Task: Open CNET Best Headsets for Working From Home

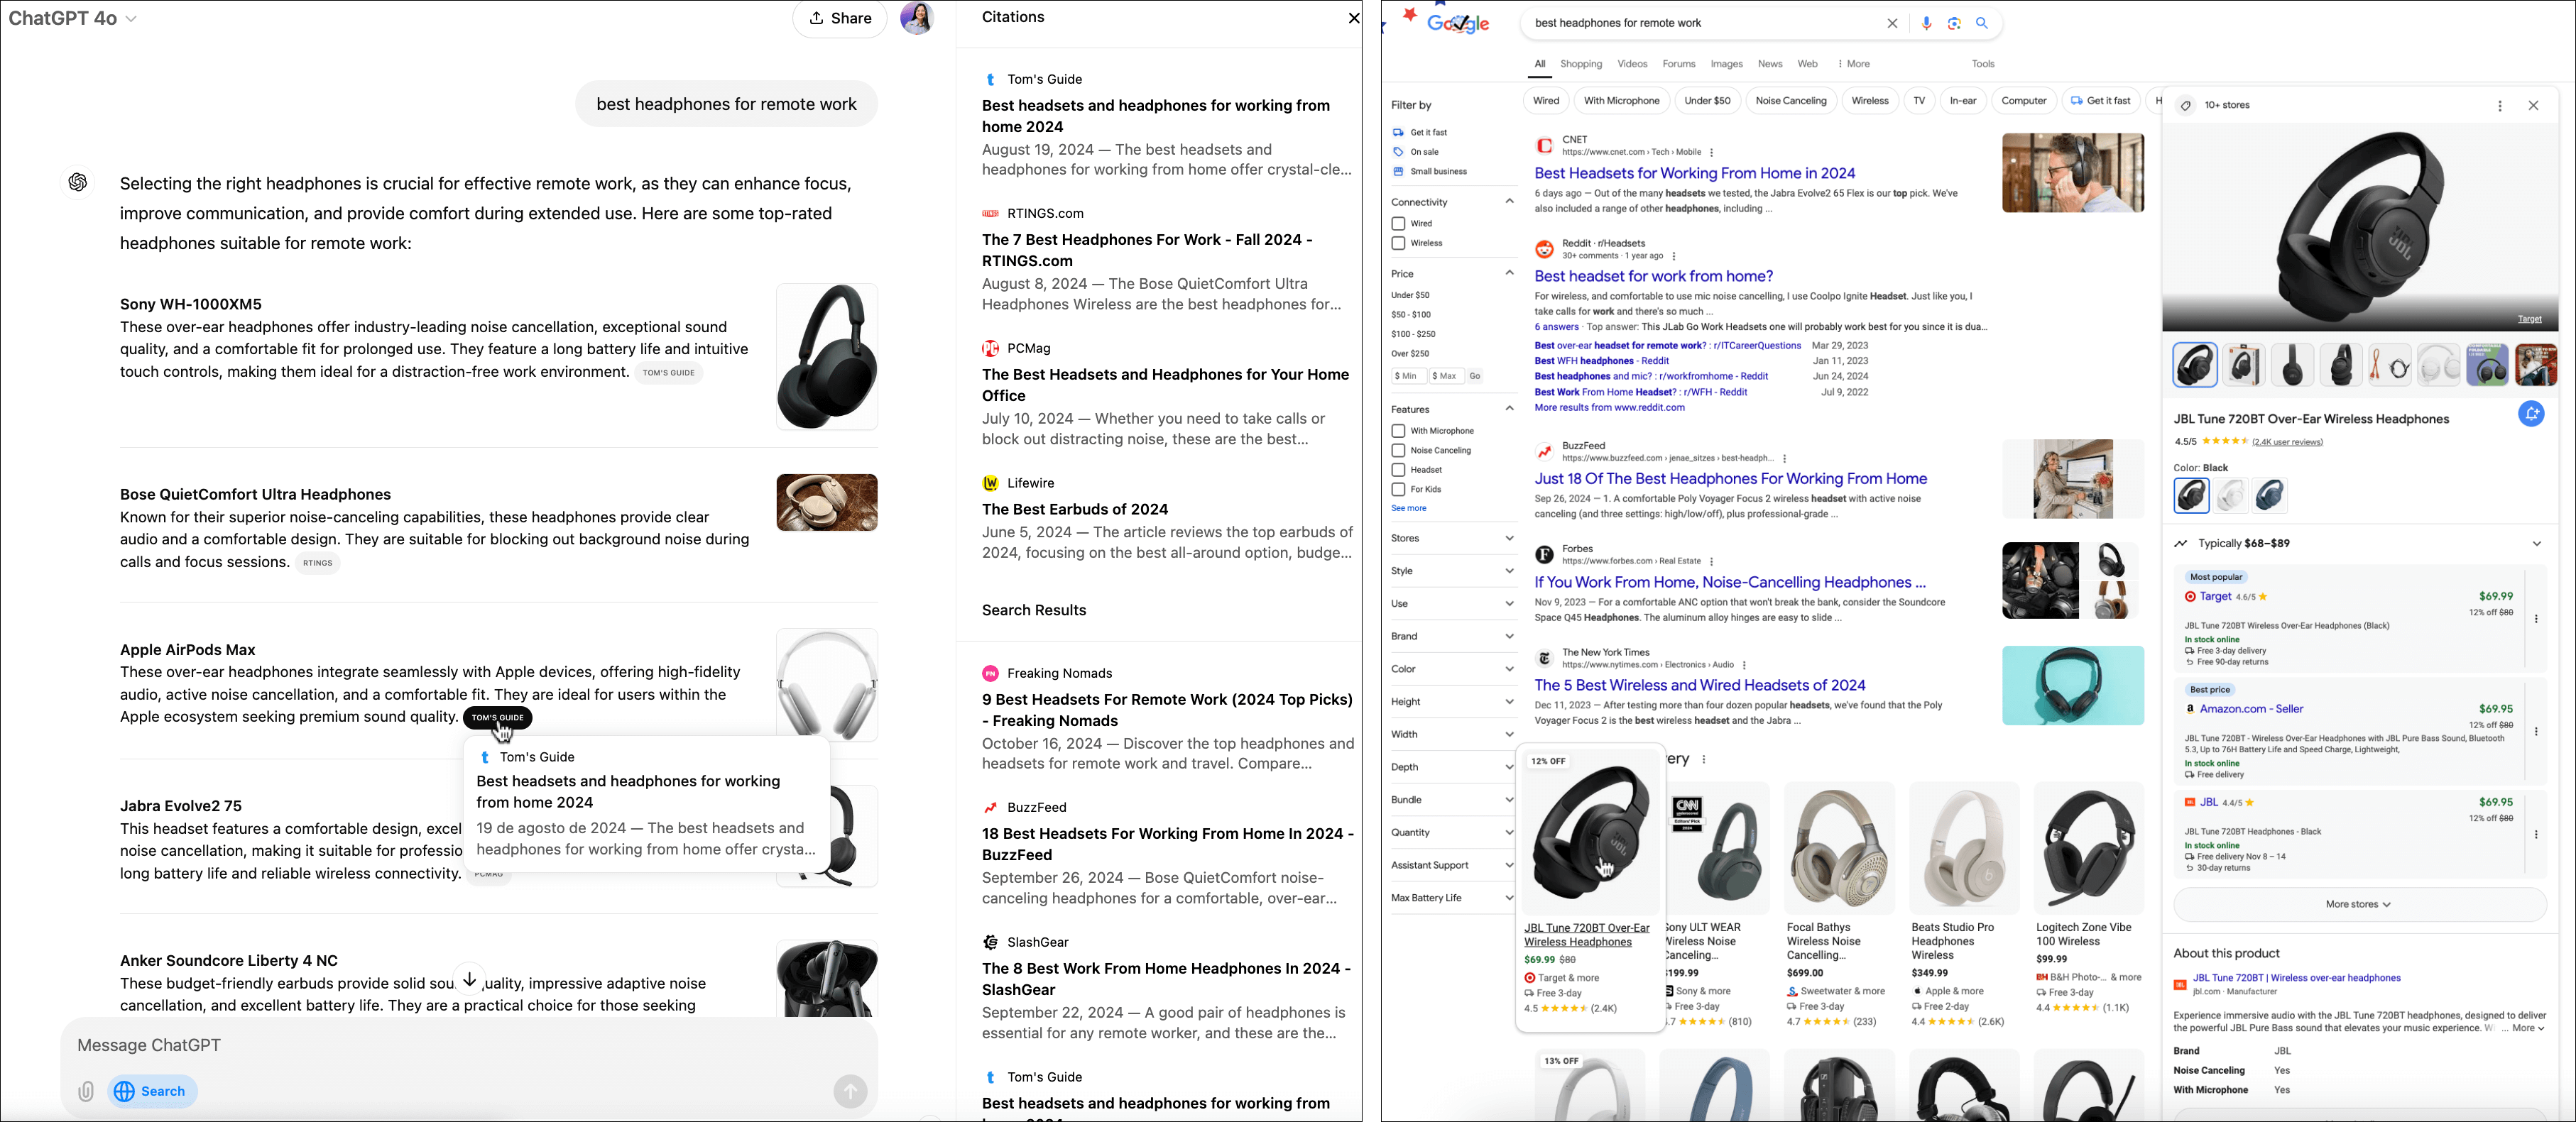Action: coord(1695,173)
